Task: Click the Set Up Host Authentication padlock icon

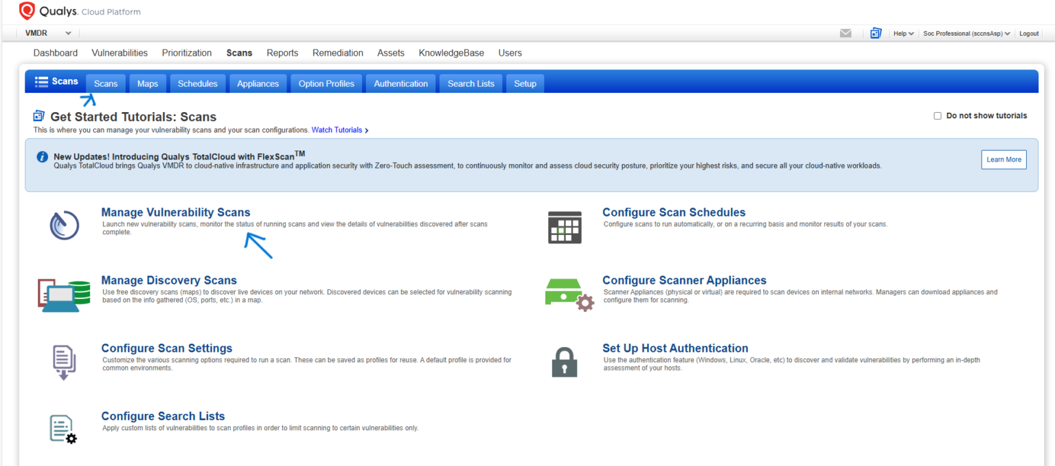Action: click(x=565, y=362)
